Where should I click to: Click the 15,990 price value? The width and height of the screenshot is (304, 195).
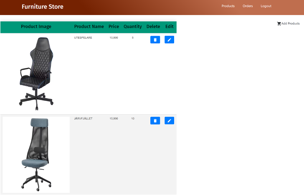(x=114, y=119)
